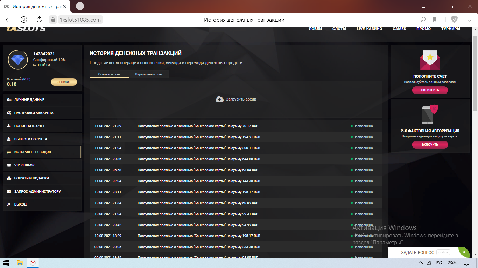The image size is (478, 268).
Task: Open ВЫВЕСТИ СО СЧЁТА in the sidebar
Action: [x=42, y=139]
